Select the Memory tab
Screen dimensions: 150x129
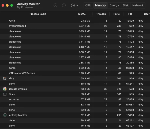100,5
